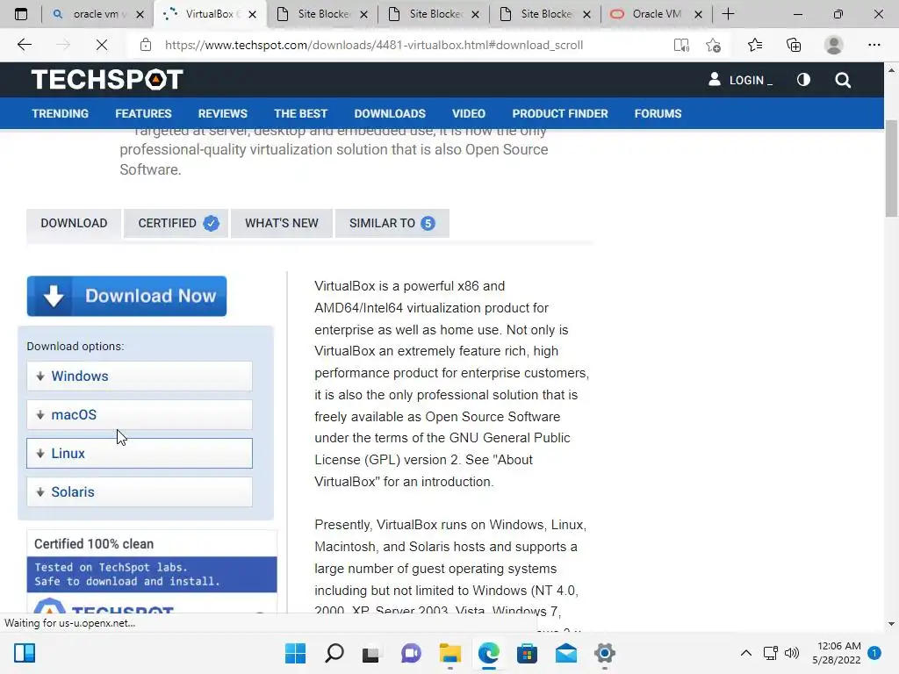Open the TRENDING menu
Image resolution: width=899 pixels, height=674 pixels.
click(61, 113)
